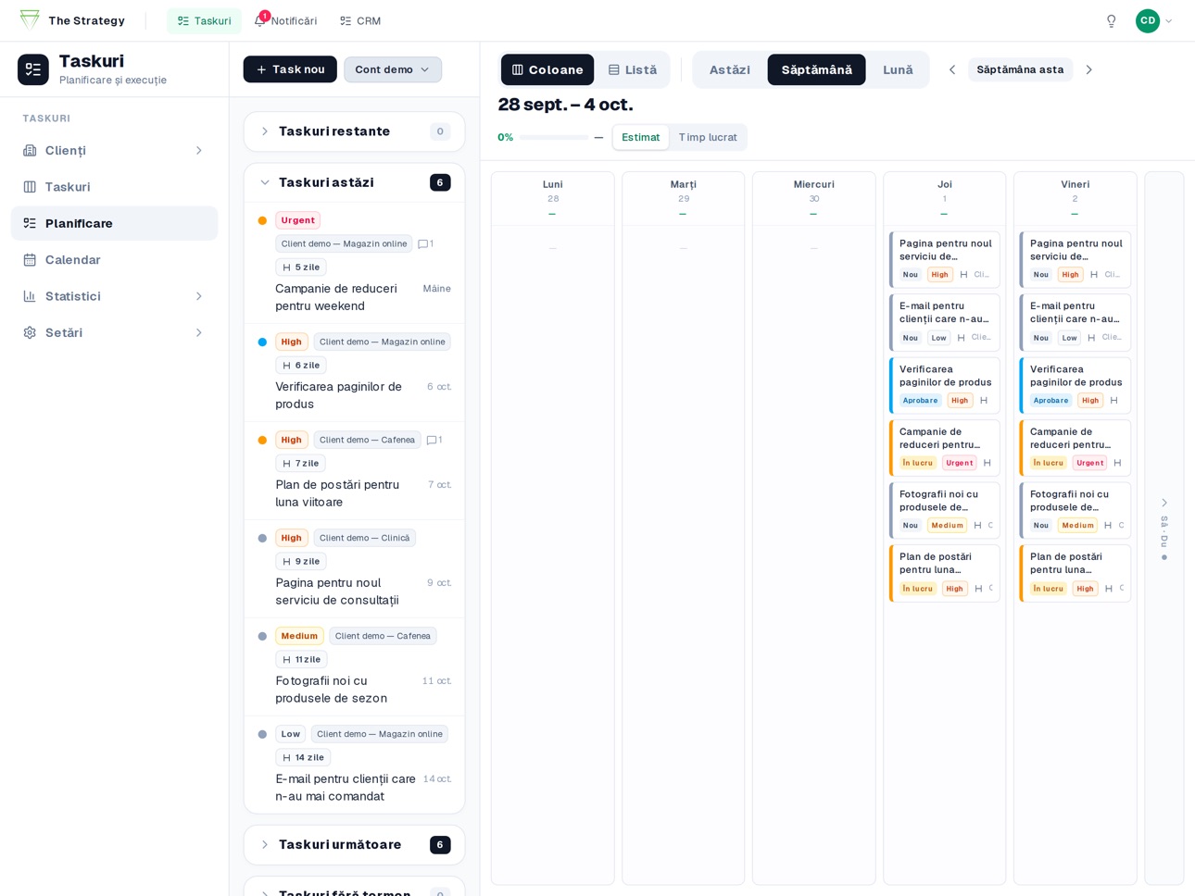Select Săptămână time range
The width and height of the screenshot is (1195, 896).
coord(816,69)
